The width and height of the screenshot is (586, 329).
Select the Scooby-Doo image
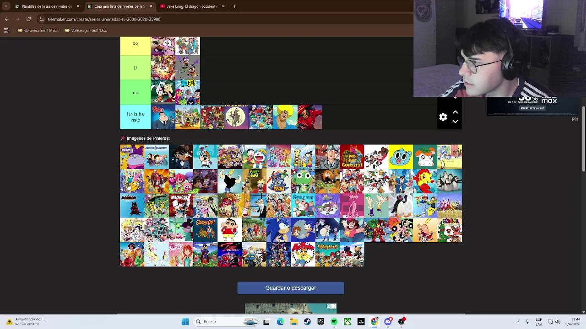(205, 230)
